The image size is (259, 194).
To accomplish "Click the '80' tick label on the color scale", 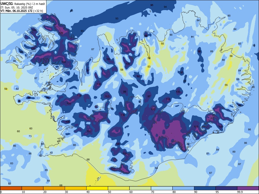I will 174,192.
